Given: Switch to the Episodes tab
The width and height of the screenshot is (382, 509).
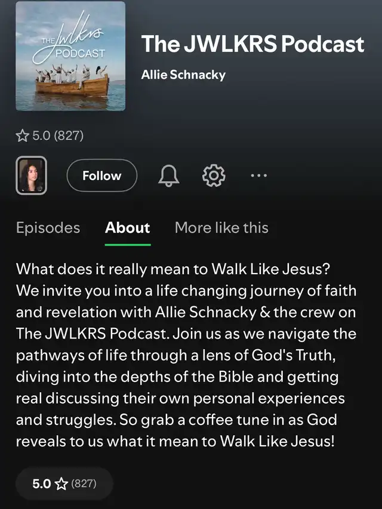Looking at the screenshot, I should [x=48, y=228].
